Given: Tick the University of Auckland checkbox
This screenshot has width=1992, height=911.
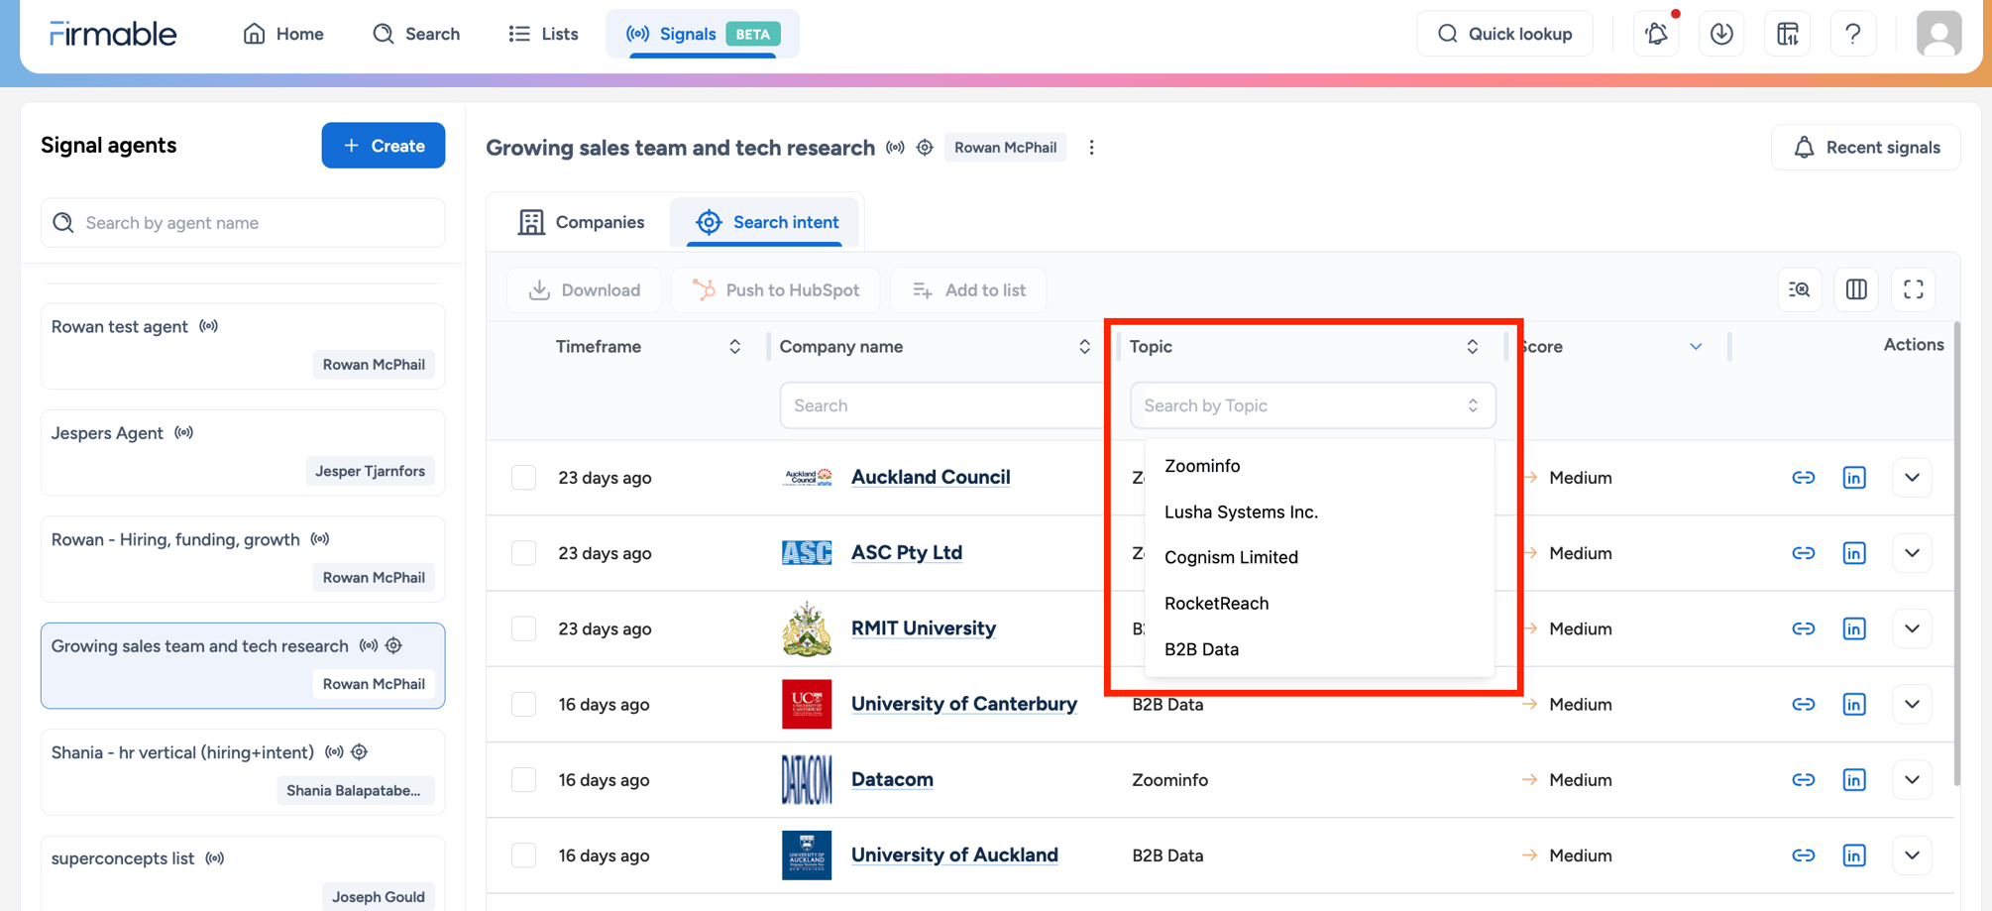Looking at the screenshot, I should tap(523, 855).
